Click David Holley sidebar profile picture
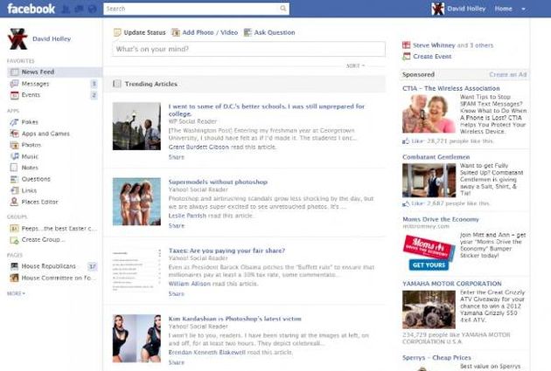 pyautogui.click(x=17, y=39)
